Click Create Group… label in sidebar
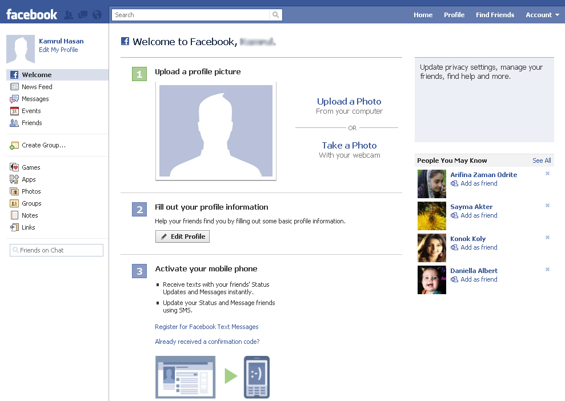The width and height of the screenshot is (565, 401). (x=43, y=145)
